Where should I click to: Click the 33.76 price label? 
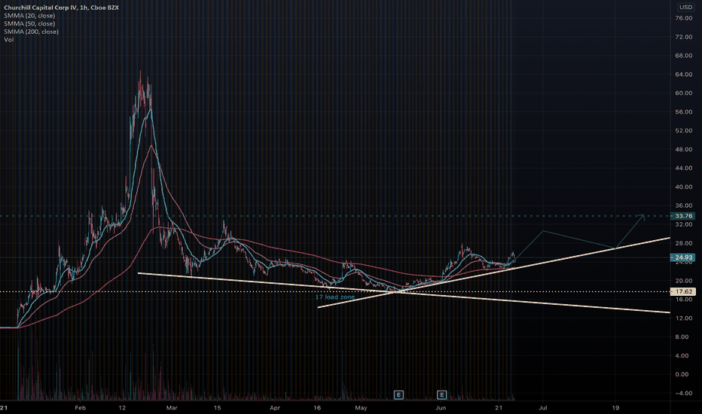coord(684,216)
